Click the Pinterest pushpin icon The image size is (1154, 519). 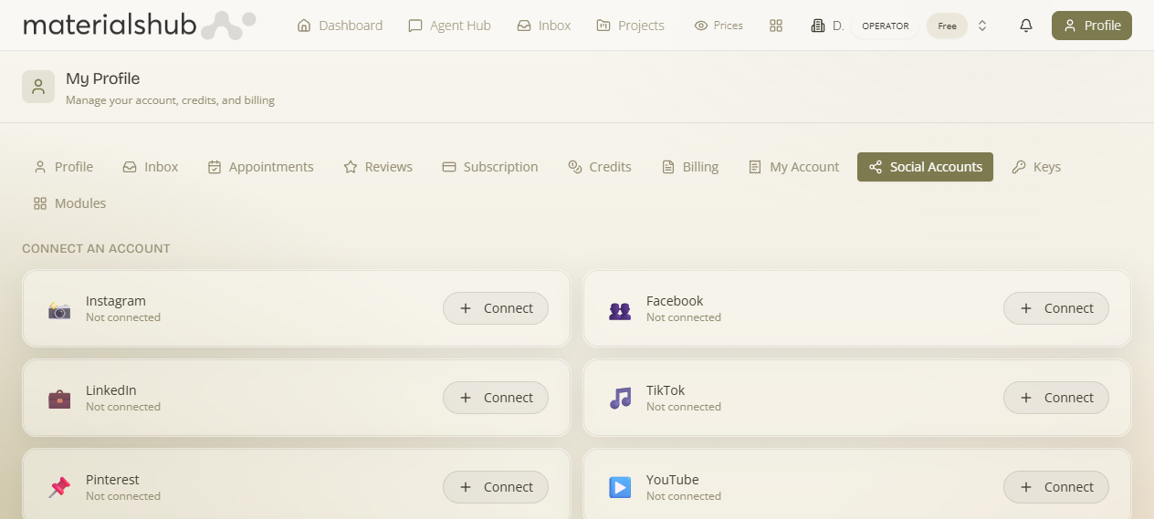(x=59, y=487)
